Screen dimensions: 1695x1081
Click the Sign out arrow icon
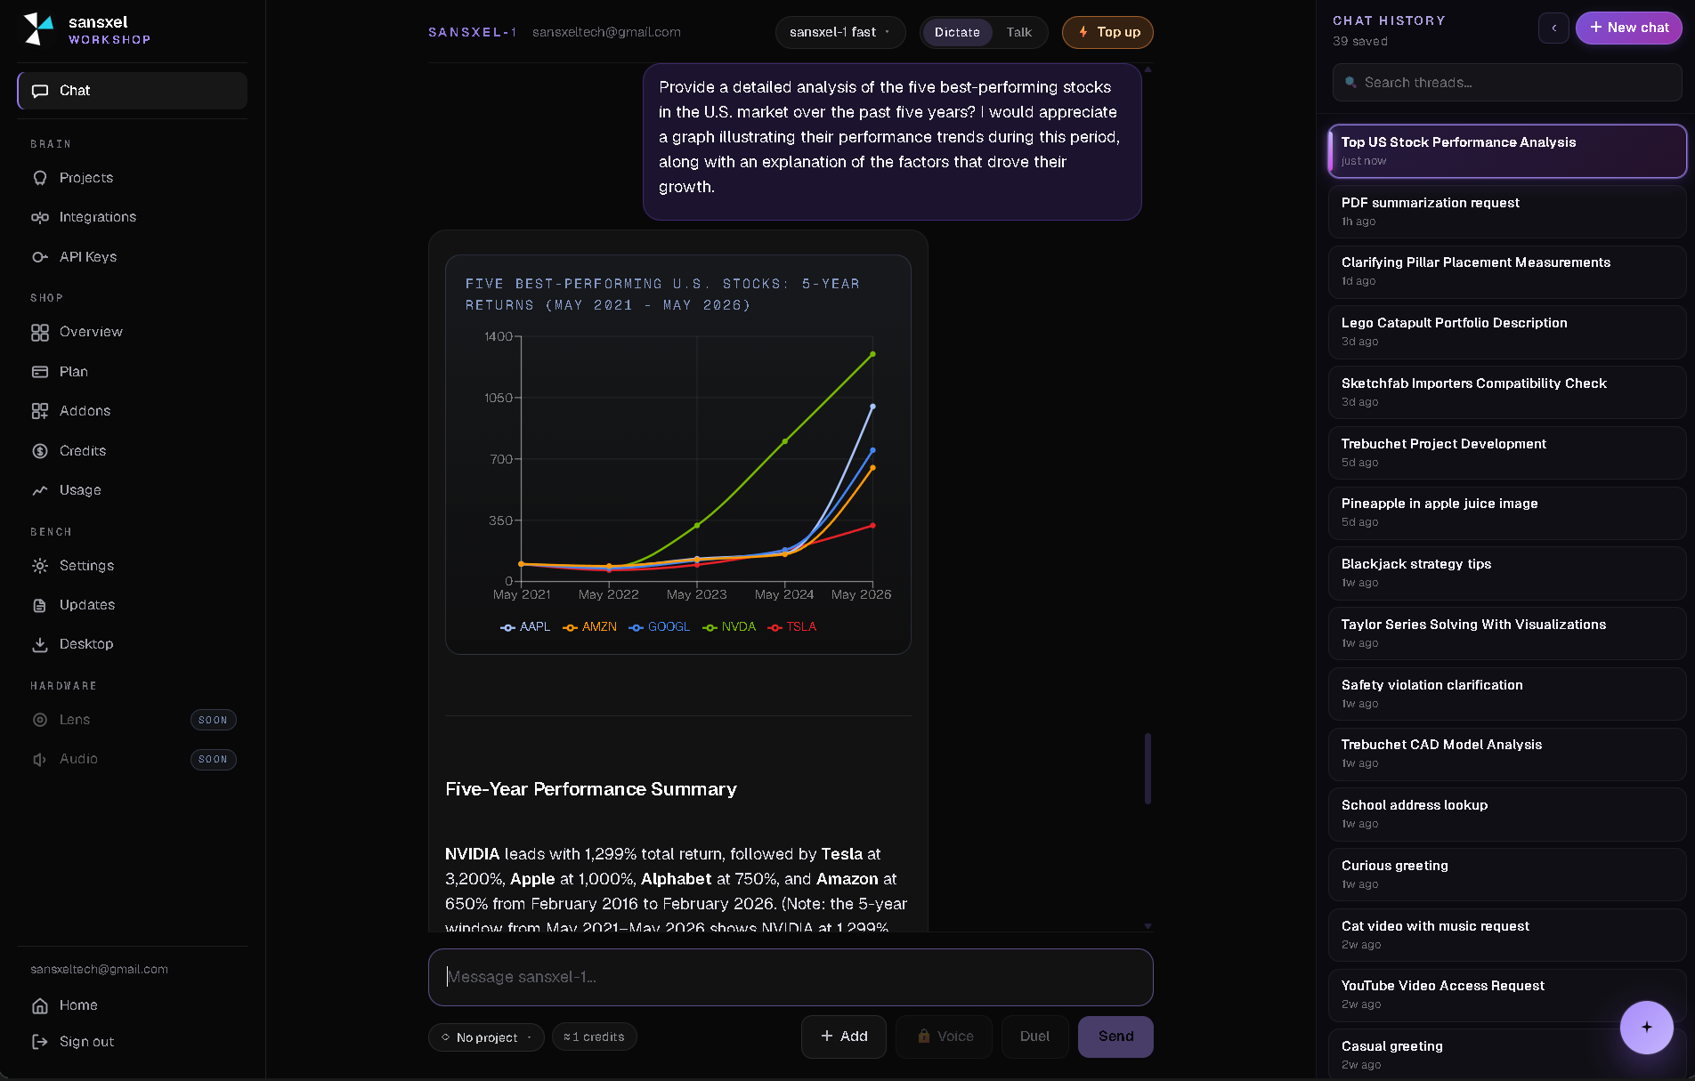click(x=40, y=1042)
